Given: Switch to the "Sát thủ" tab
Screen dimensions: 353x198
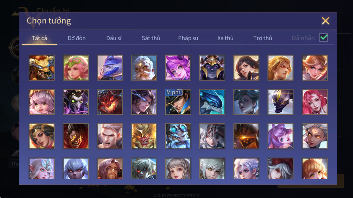Looking at the screenshot, I should pos(151,38).
